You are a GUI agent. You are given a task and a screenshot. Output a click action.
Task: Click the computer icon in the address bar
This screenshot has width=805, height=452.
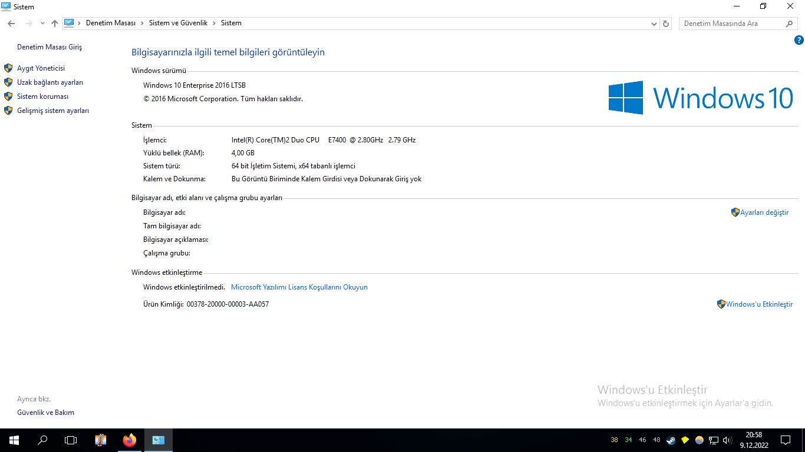69,23
